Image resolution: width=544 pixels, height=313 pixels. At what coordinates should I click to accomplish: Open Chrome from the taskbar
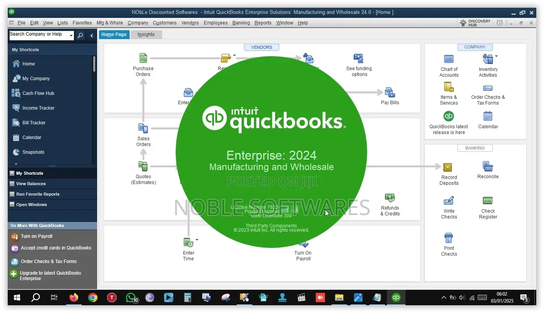[92, 298]
